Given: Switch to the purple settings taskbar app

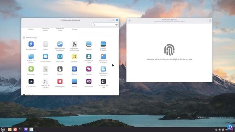Looking at the screenshot, I should tap(26, 129).
